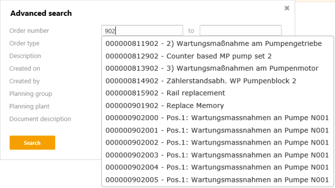335x188 pixels.
Task: Choose the Rail replacement order
Action: pos(165,93)
